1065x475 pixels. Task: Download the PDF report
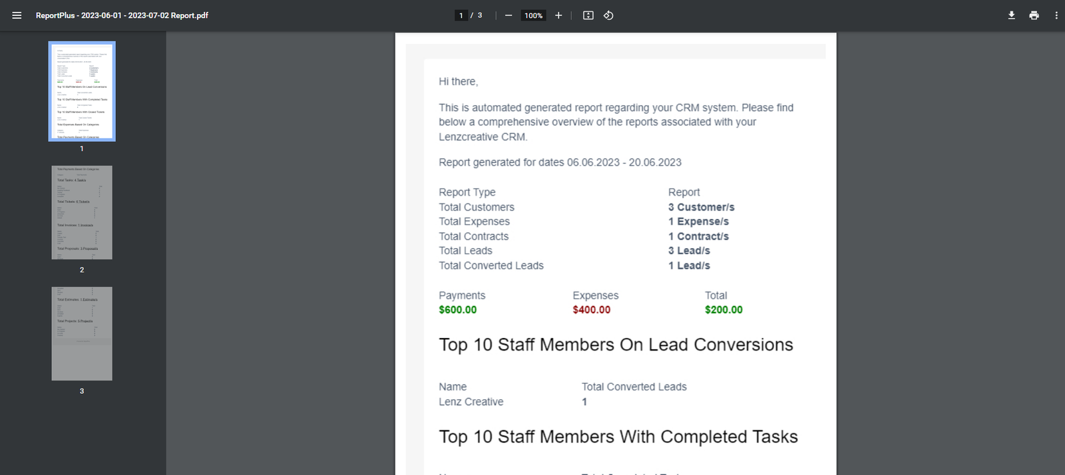click(1011, 15)
